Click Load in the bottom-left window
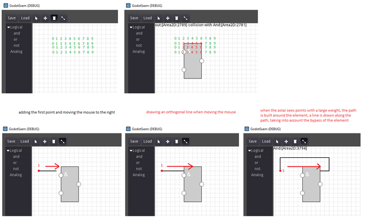The height and width of the screenshot is (221, 365). tap(25, 141)
